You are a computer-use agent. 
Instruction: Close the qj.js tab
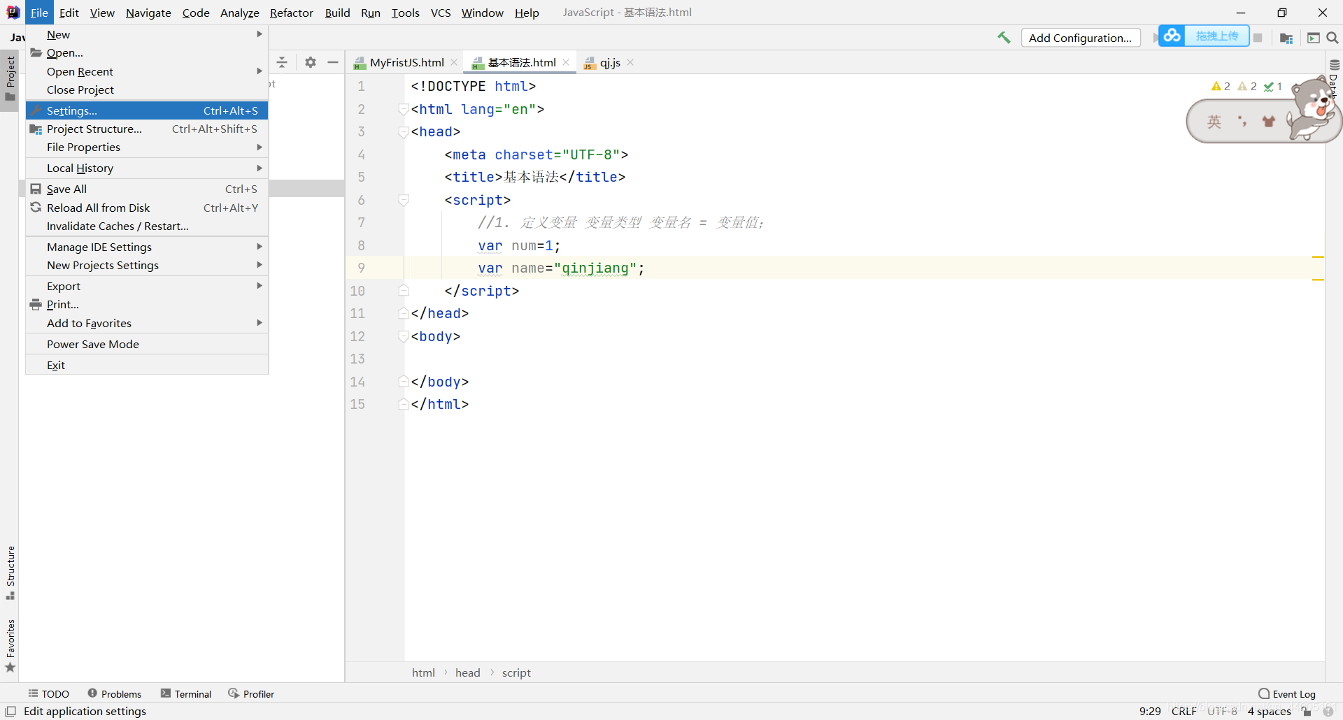630,62
